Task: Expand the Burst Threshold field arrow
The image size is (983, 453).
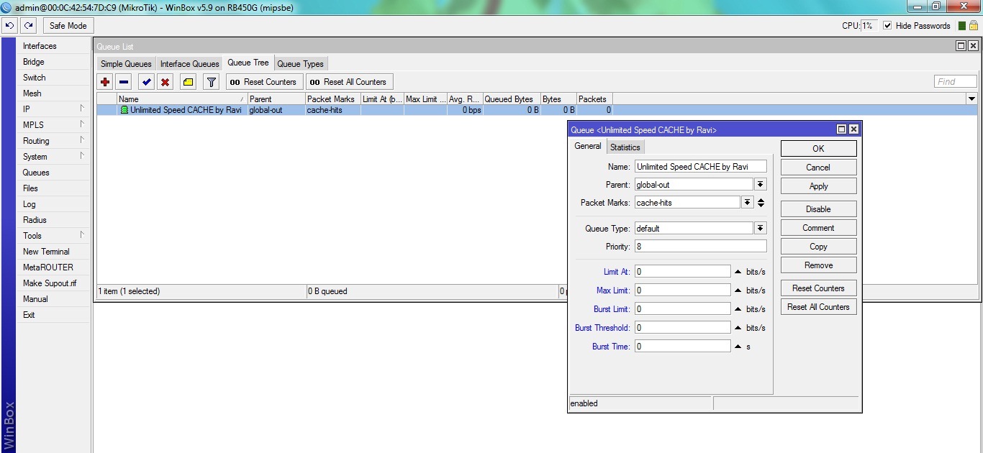Action: click(738, 328)
